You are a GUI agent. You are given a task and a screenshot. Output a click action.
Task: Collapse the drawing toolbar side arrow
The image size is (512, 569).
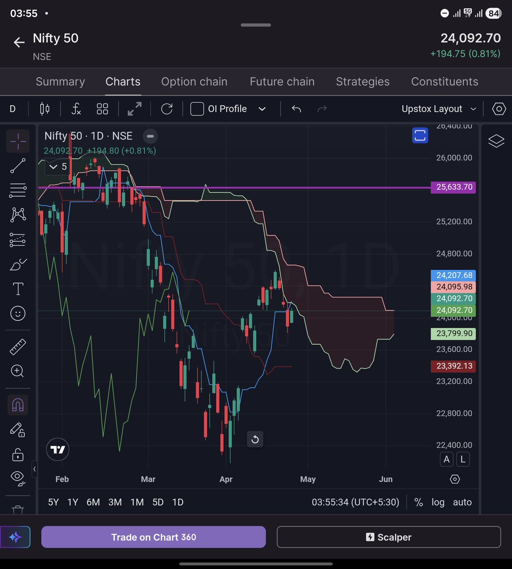tap(34, 469)
